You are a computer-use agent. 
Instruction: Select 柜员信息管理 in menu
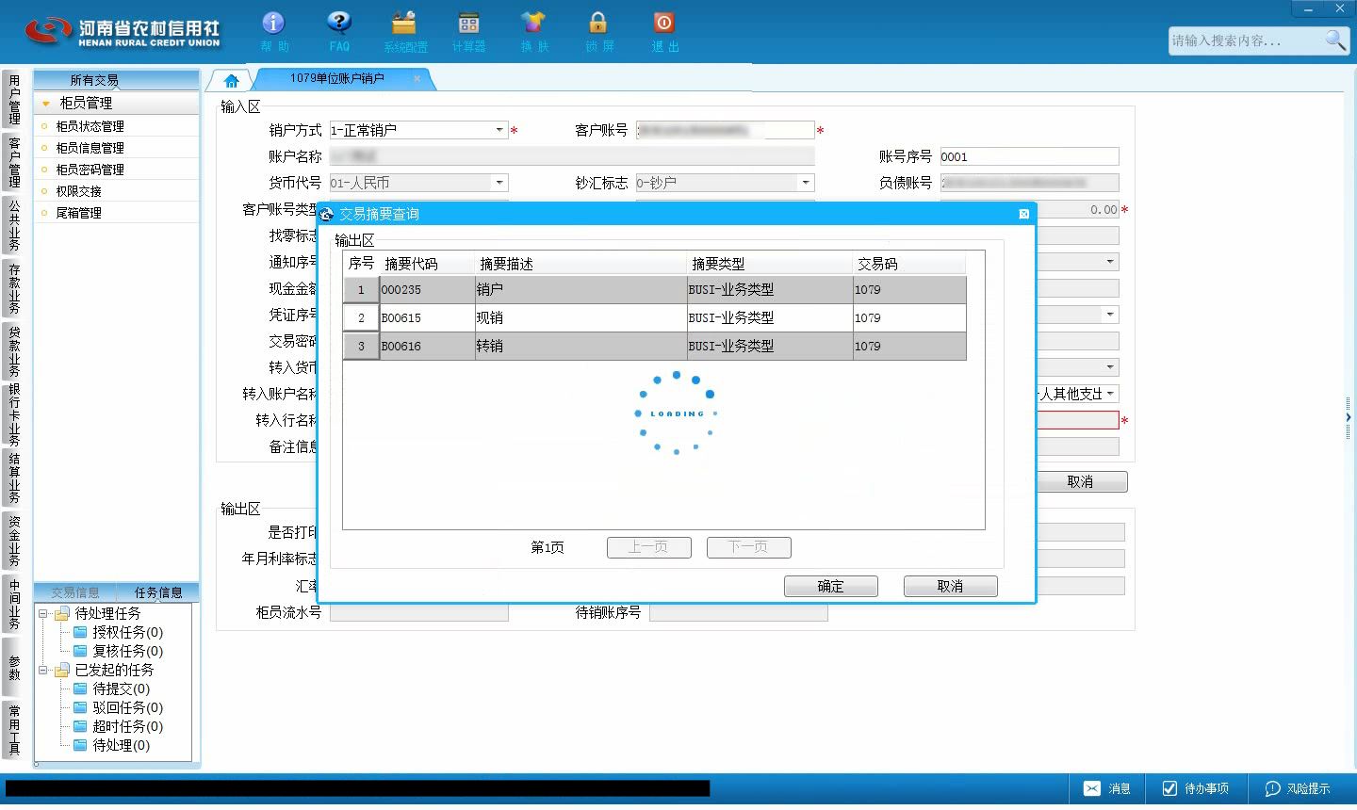point(90,148)
